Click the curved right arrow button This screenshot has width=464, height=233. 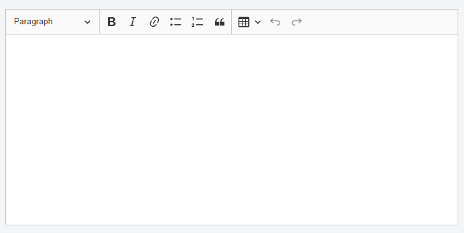[297, 22]
